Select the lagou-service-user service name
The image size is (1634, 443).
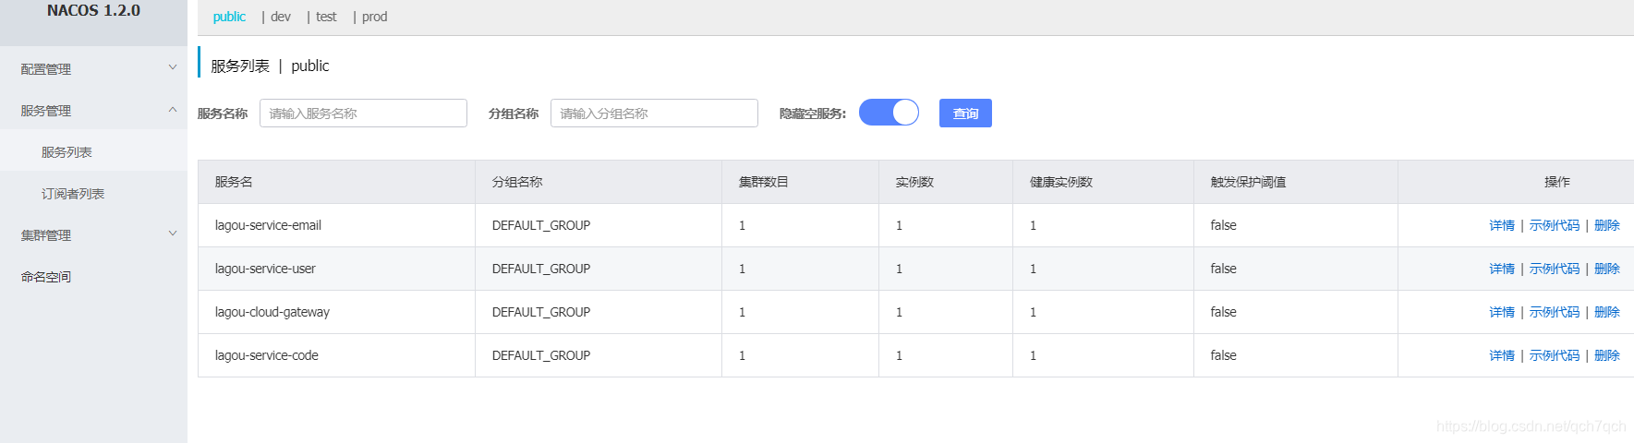click(265, 269)
